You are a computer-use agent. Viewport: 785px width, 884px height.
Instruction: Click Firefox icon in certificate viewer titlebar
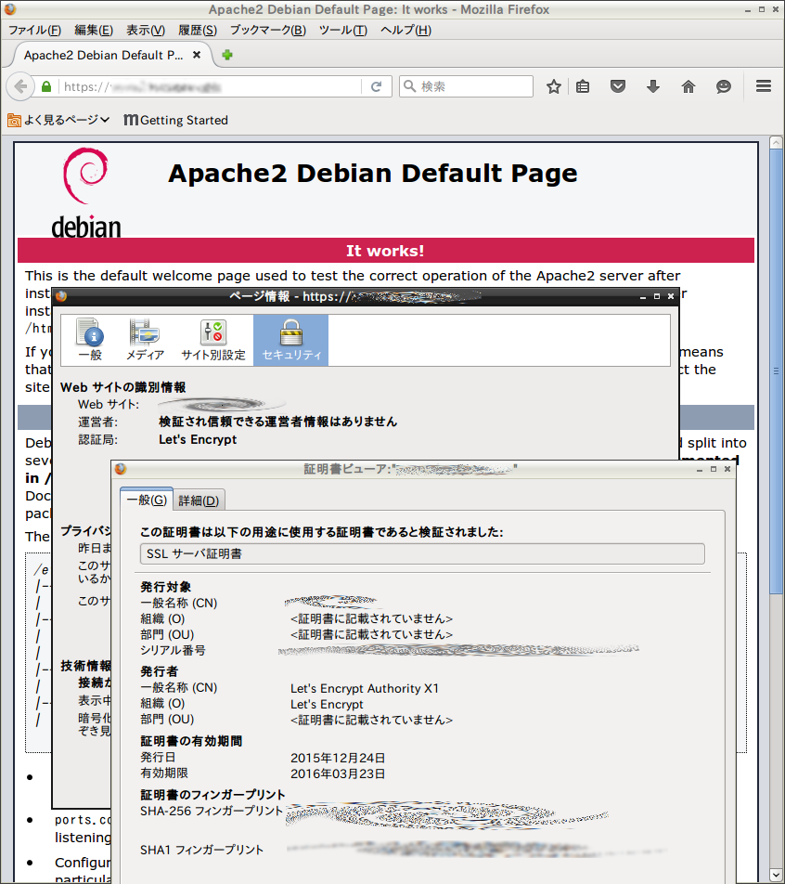click(x=121, y=469)
